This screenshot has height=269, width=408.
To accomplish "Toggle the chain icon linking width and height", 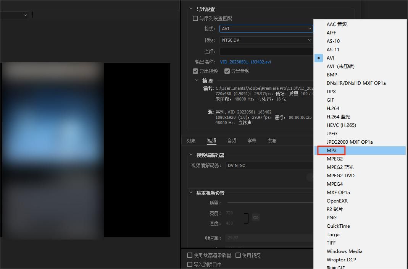I will point(255,217).
